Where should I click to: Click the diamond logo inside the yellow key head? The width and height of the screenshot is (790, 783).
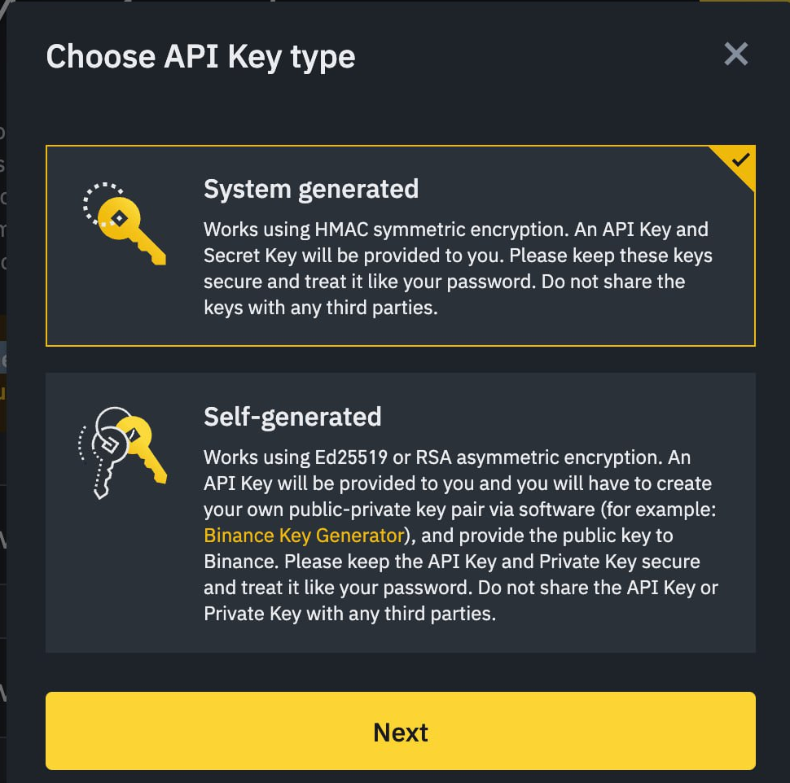(x=120, y=218)
